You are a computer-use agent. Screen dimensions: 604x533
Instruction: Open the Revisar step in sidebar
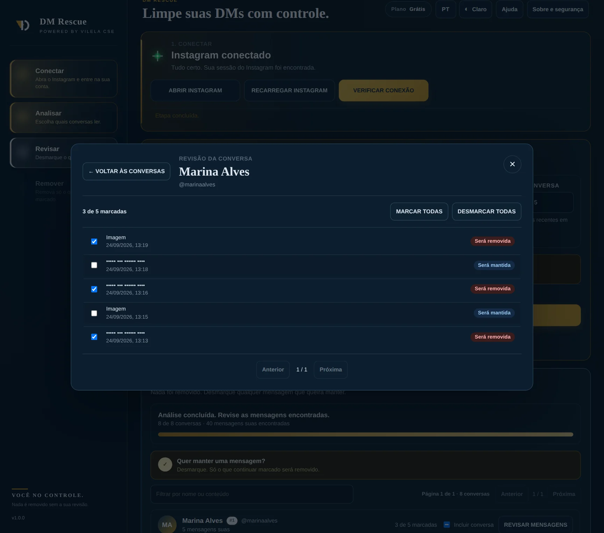(x=41, y=153)
